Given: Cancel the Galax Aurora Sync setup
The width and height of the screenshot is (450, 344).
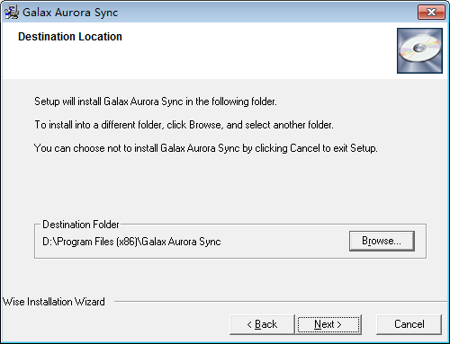Looking at the screenshot, I should pos(409,324).
